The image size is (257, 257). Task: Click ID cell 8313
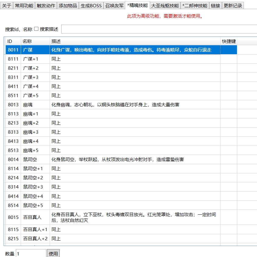pyautogui.click(x=13, y=132)
